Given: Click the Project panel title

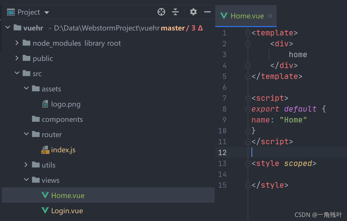Looking at the screenshot, I should pyautogui.click(x=29, y=12).
